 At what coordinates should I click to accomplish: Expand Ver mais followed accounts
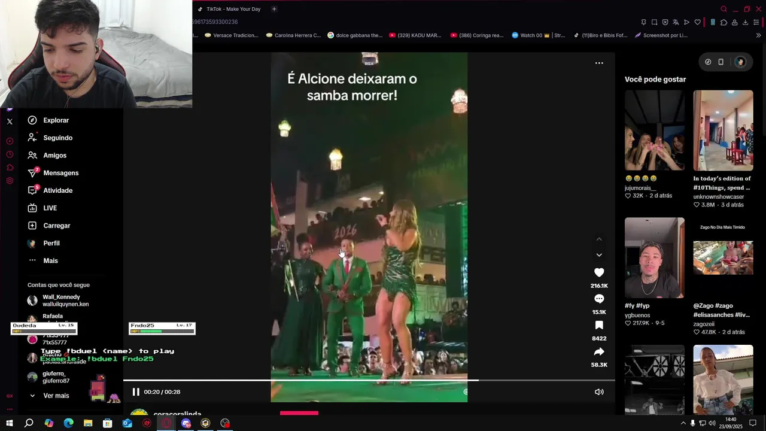tap(49, 396)
